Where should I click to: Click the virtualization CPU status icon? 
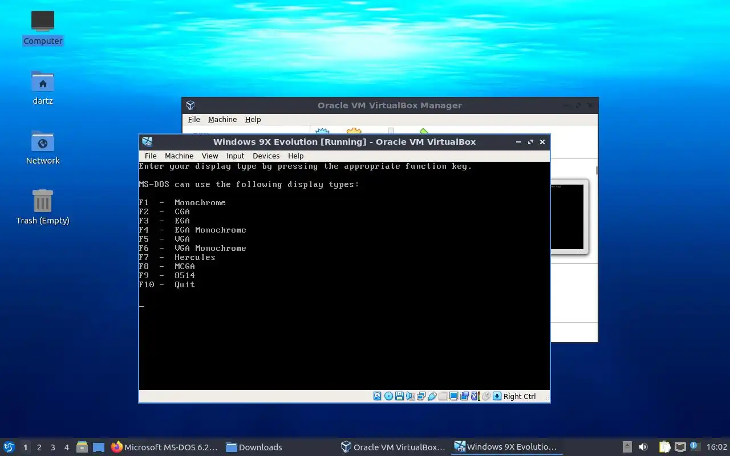(475, 396)
